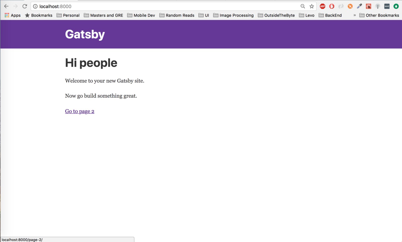Click the ColorZilla eyedropper extension icon

[359, 6]
